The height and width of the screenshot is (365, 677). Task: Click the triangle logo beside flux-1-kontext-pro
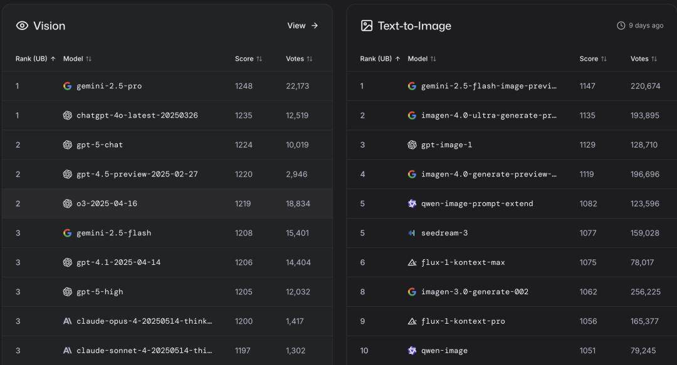(x=412, y=321)
